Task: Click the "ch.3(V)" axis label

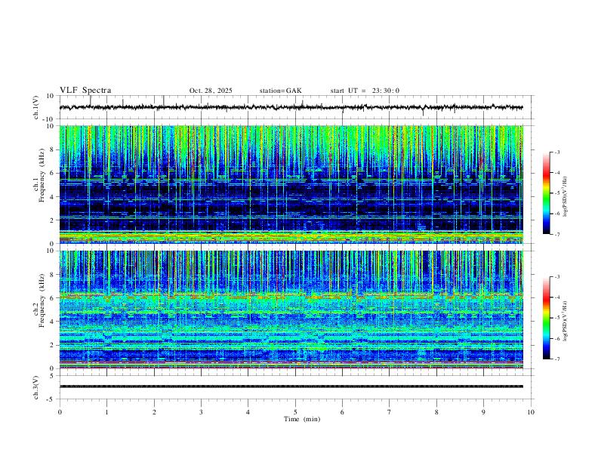Action: [x=36, y=388]
